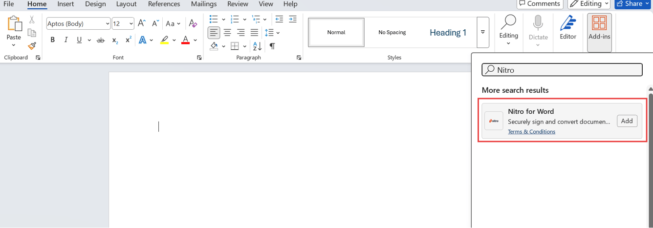Align text left
Viewport: 653px width, 228px height.
coord(214,33)
